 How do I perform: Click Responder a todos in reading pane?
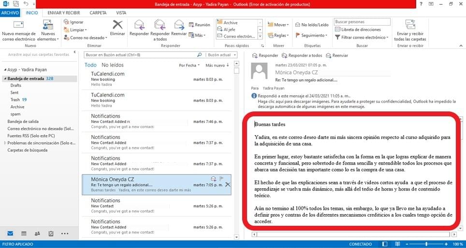pos(302,55)
